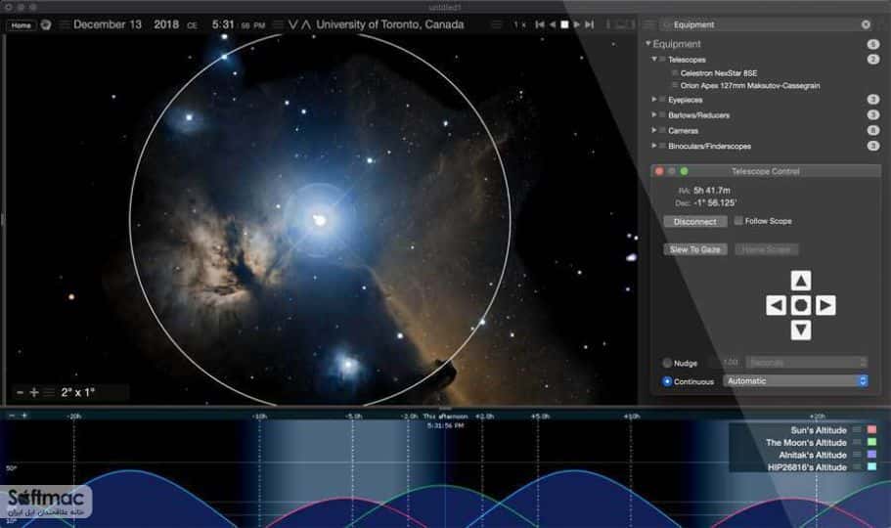Click The Moon's Altitude green color swatch
Image resolution: width=891 pixels, height=528 pixels.
871,442
